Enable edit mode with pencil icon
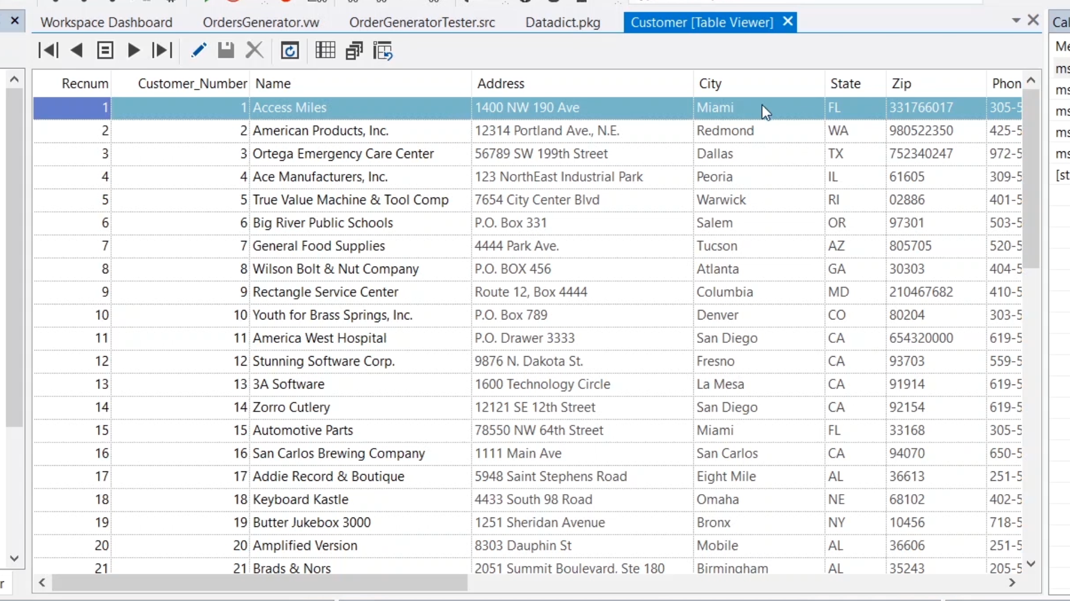The height and width of the screenshot is (601, 1070). coord(198,51)
